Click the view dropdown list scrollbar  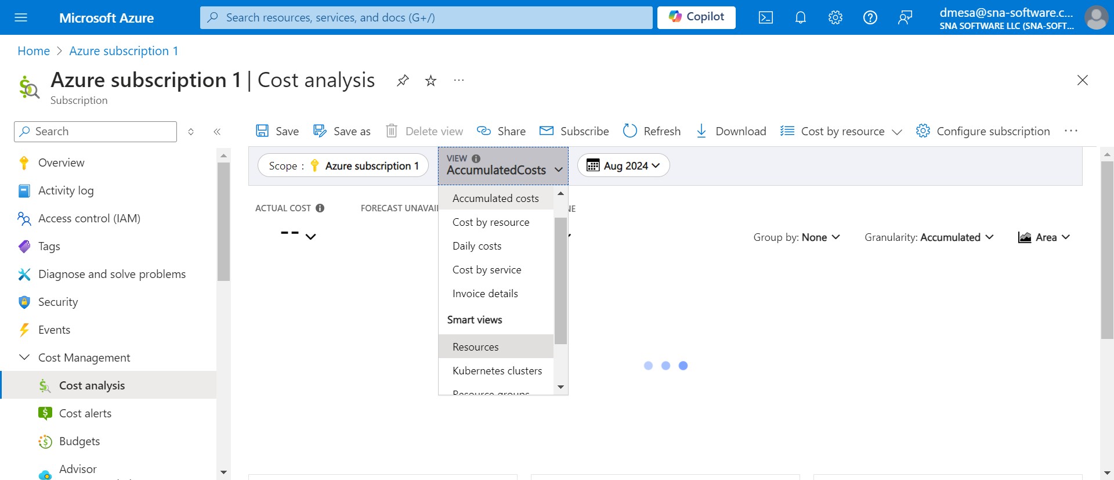(560, 281)
